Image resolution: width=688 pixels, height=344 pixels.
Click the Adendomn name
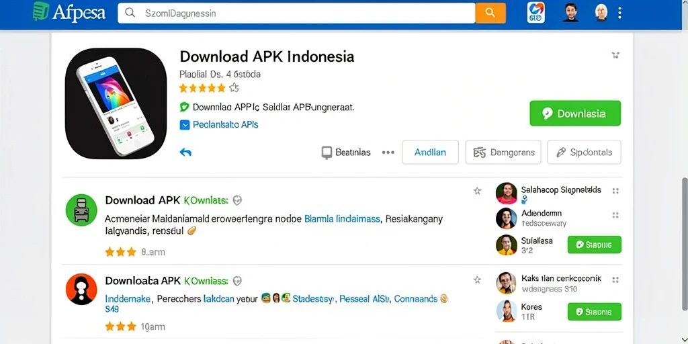tap(542, 213)
